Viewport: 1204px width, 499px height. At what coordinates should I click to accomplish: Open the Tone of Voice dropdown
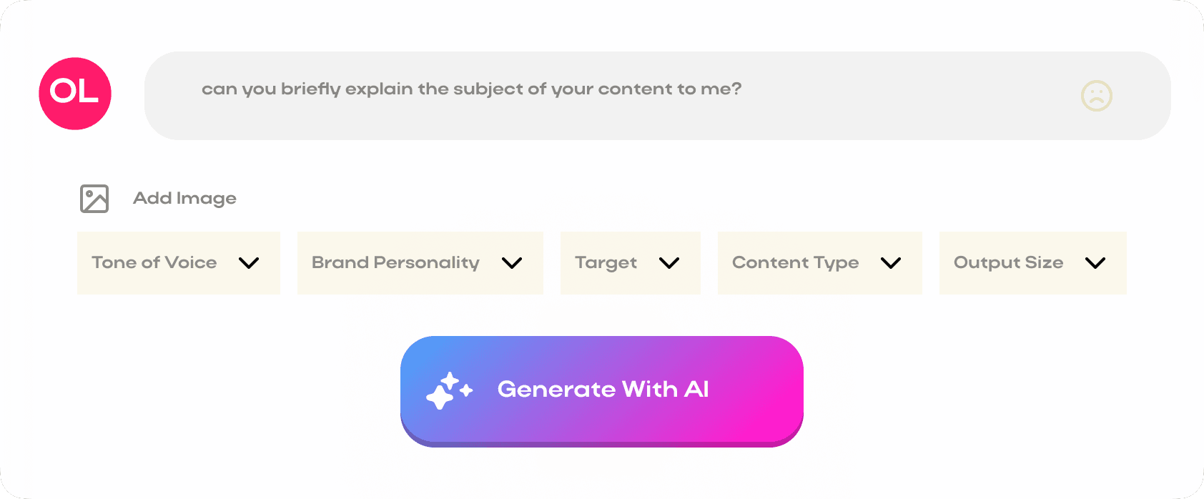[178, 263]
